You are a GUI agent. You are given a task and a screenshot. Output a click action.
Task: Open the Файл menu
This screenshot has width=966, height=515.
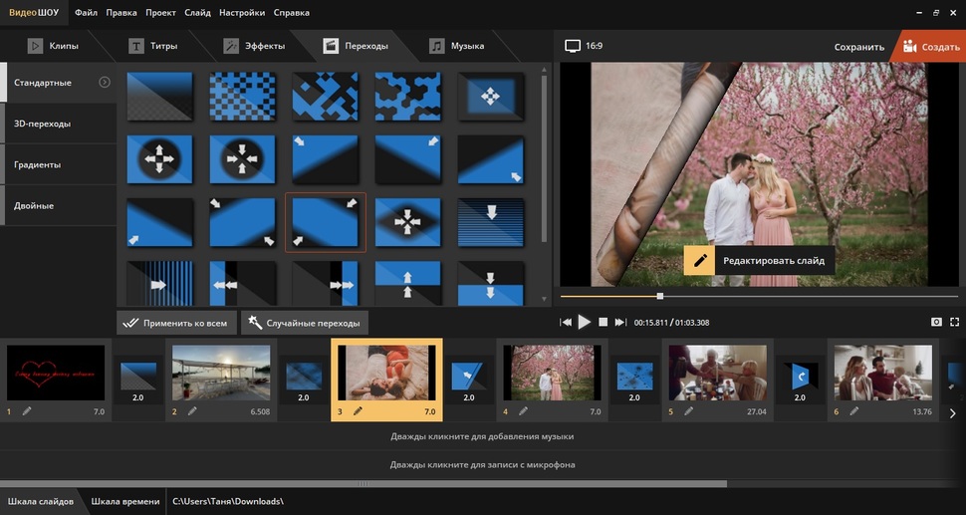(x=87, y=12)
